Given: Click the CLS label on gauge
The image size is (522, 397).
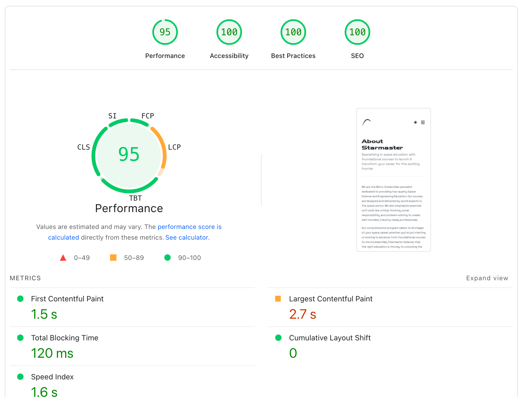Looking at the screenshot, I should click(x=83, y=147).
